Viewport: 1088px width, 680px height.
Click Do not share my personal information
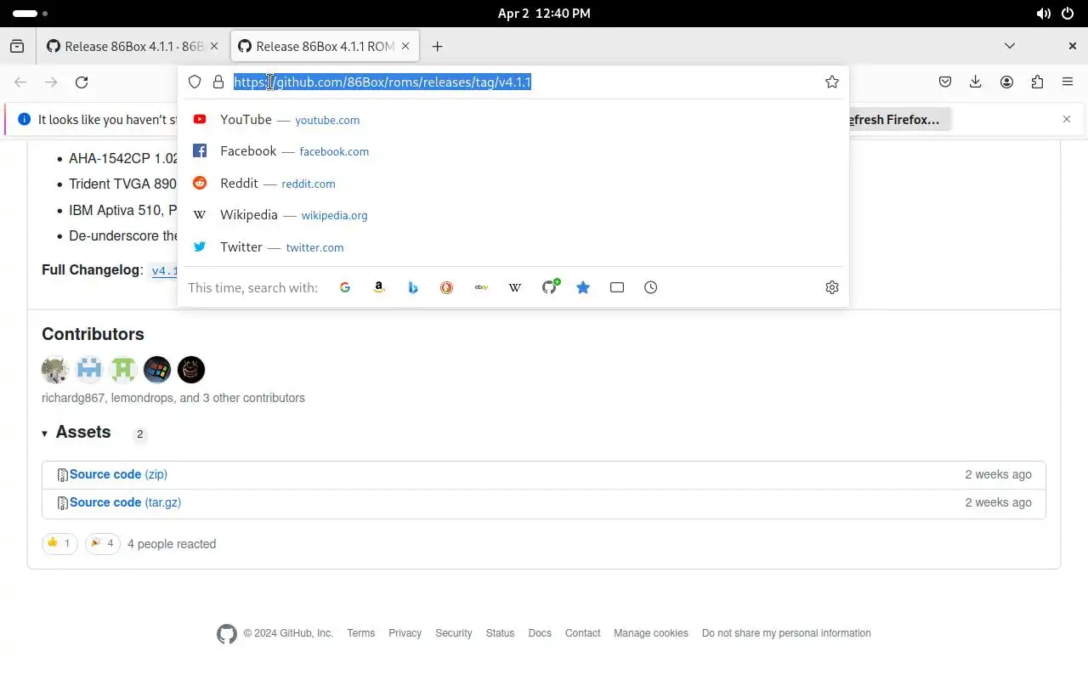coord(786,633)
